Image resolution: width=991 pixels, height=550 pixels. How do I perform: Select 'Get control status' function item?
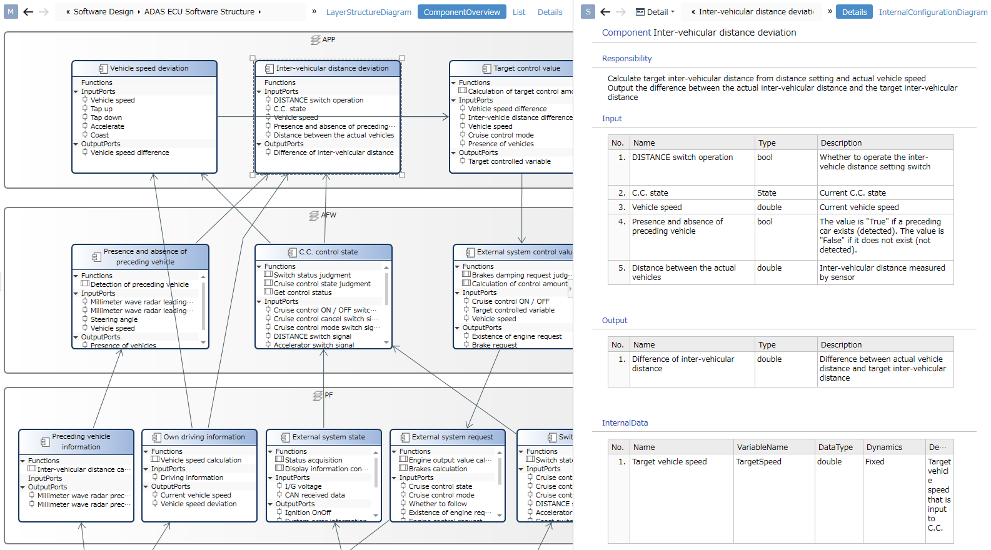(x=303, y=292)
